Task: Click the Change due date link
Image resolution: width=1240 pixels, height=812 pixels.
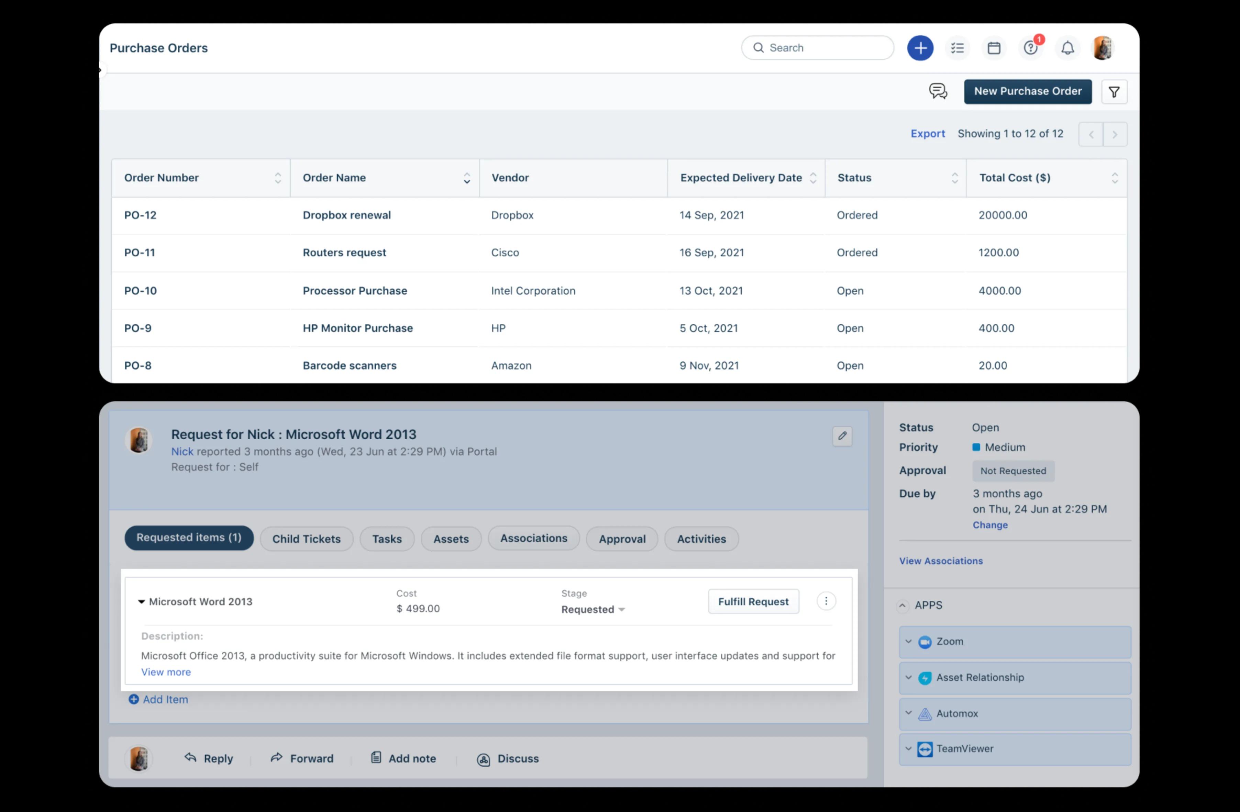Action: pos(990,525)
